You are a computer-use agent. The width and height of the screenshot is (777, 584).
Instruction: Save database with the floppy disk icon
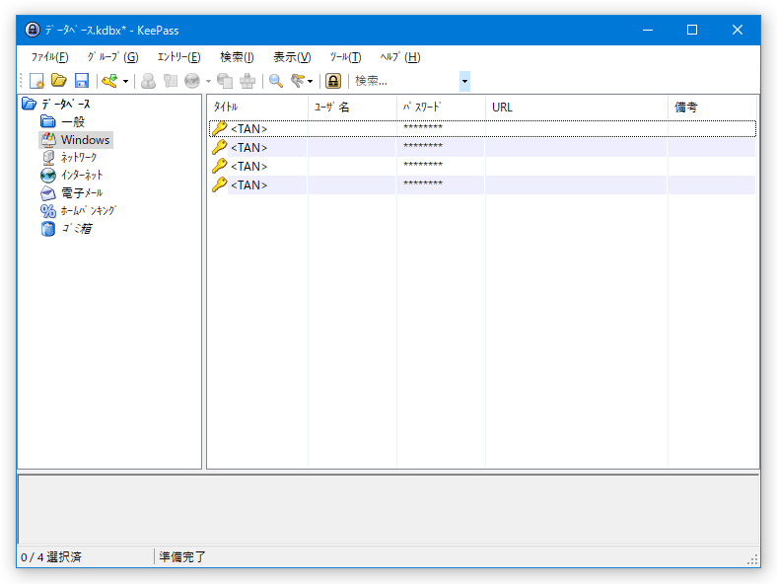(81, 80)
